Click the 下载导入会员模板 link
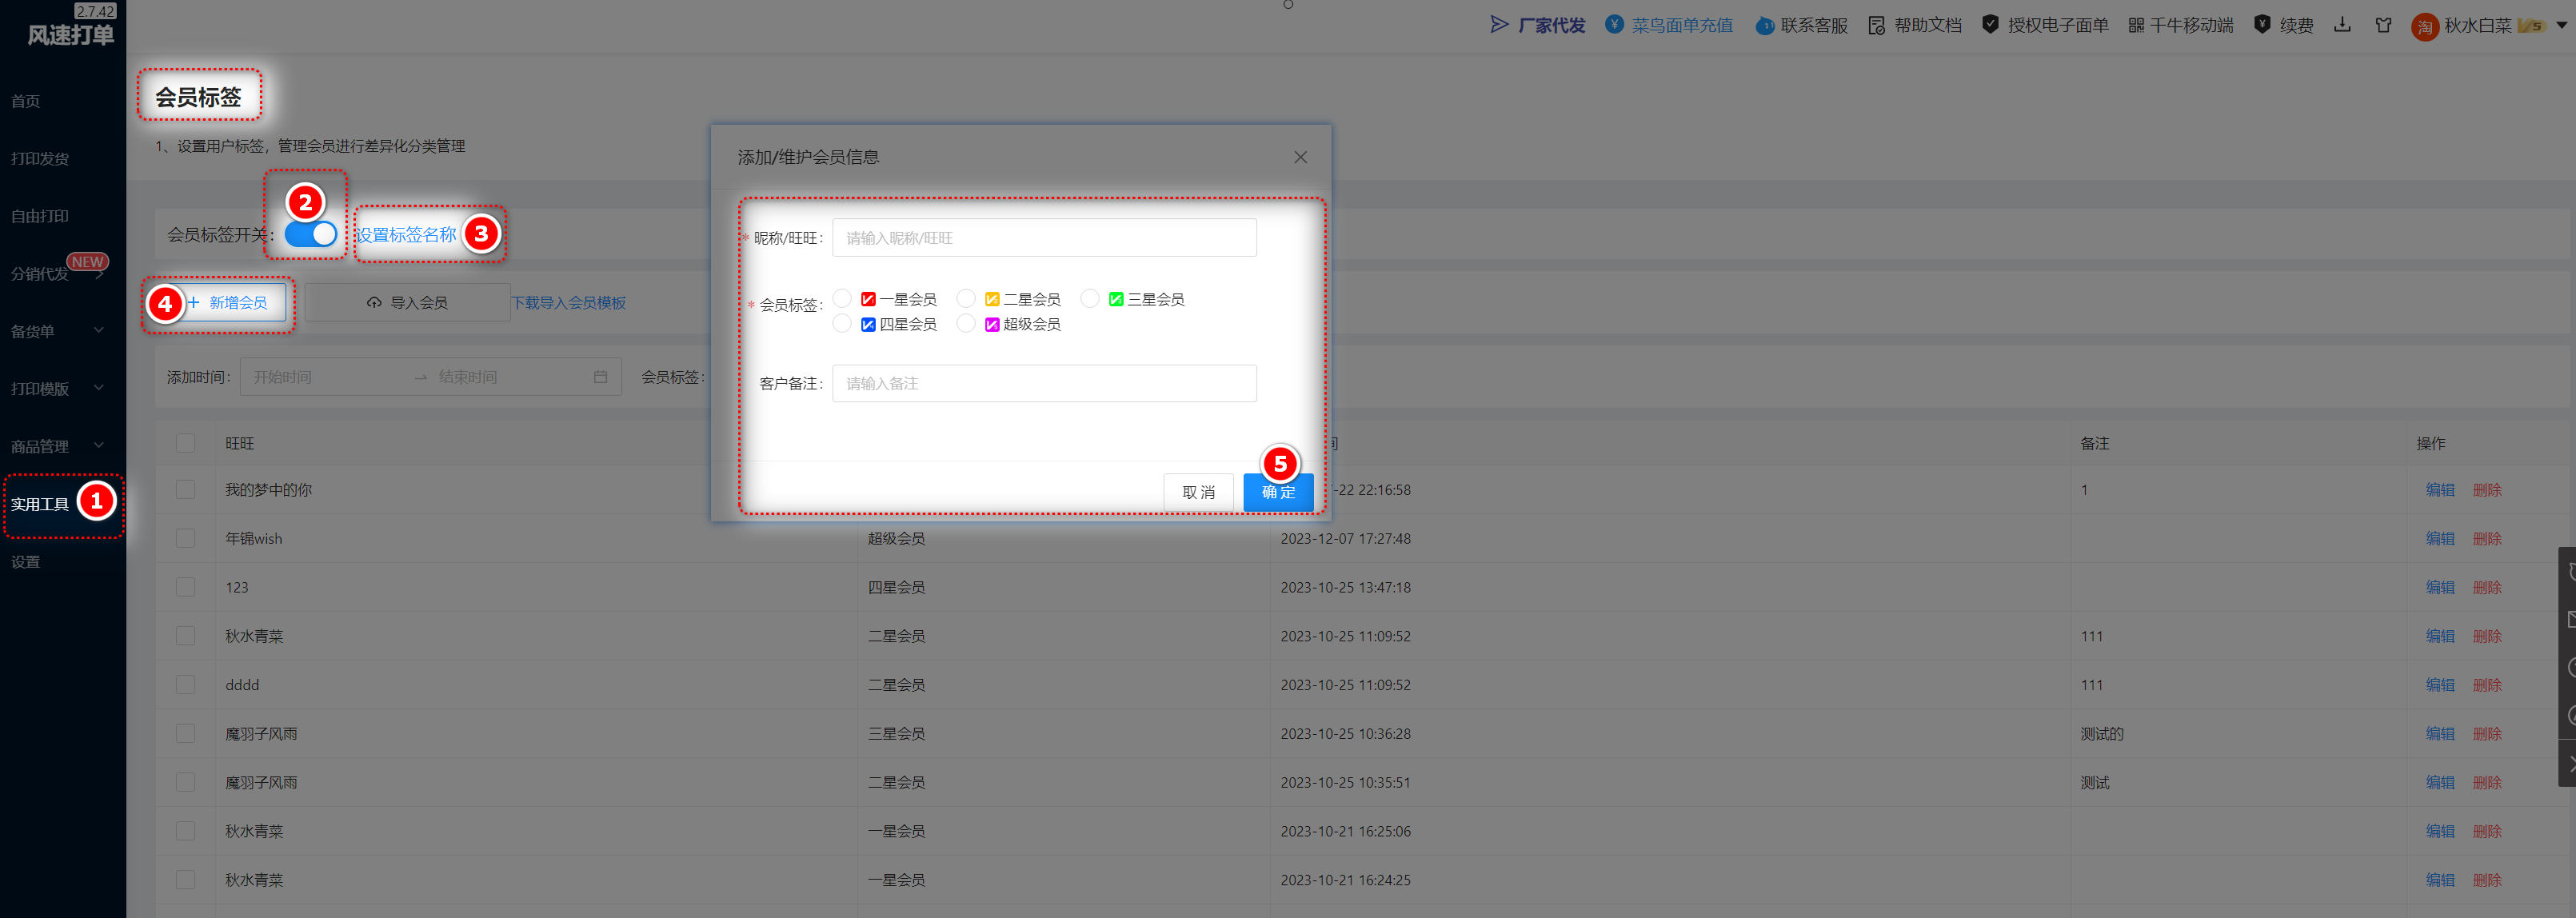 (x=569, y=303)
